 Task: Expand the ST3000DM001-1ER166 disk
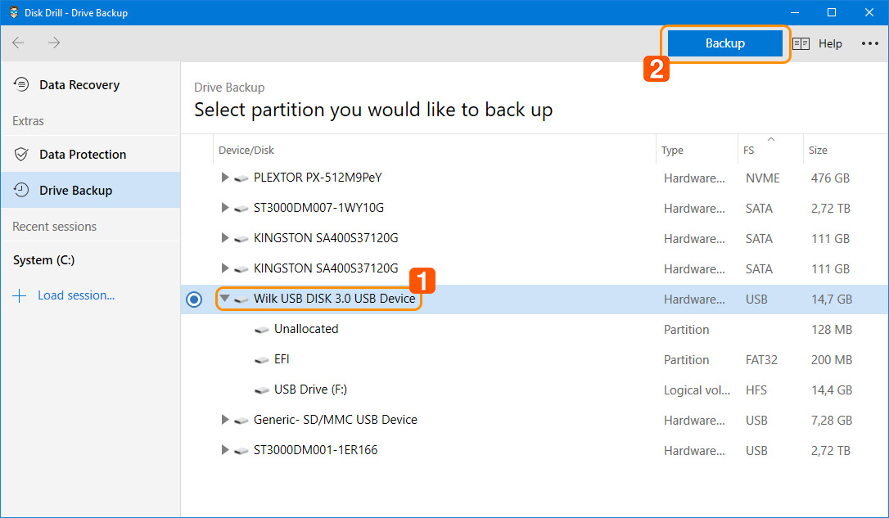click(224, 450)
